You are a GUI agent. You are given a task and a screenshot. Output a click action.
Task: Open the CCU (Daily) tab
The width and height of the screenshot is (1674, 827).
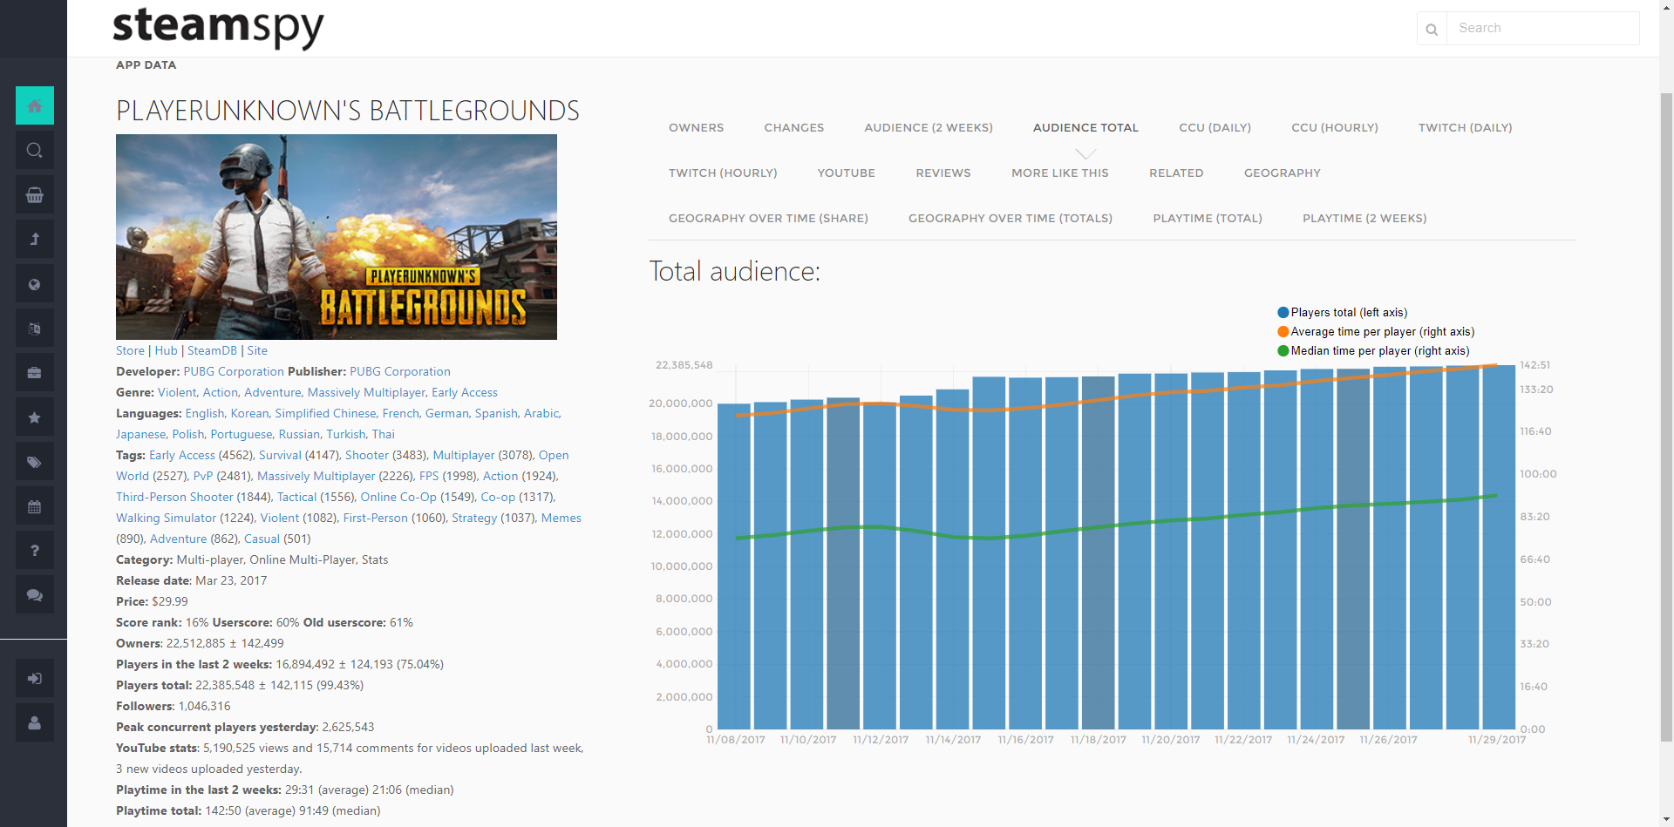pyautogui.click(x=1215, y=127)
